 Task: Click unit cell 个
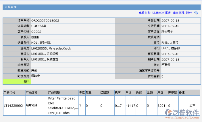click(80, 105)
